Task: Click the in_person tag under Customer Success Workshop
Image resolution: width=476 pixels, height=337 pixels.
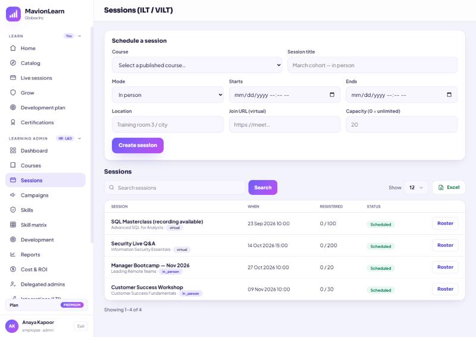Action: tap(190, 294)
